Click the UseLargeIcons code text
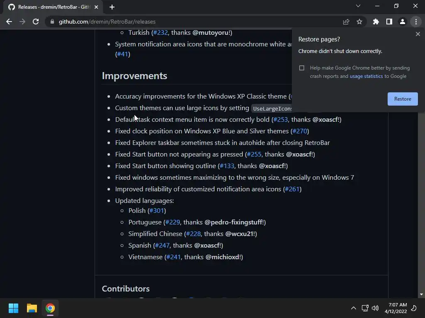This screenshot has width=425, height=318. (272, 108)
